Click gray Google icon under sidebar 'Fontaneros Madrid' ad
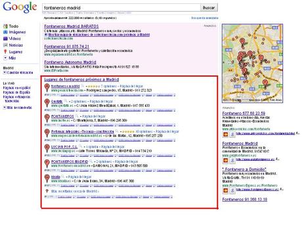 point(232,160)
